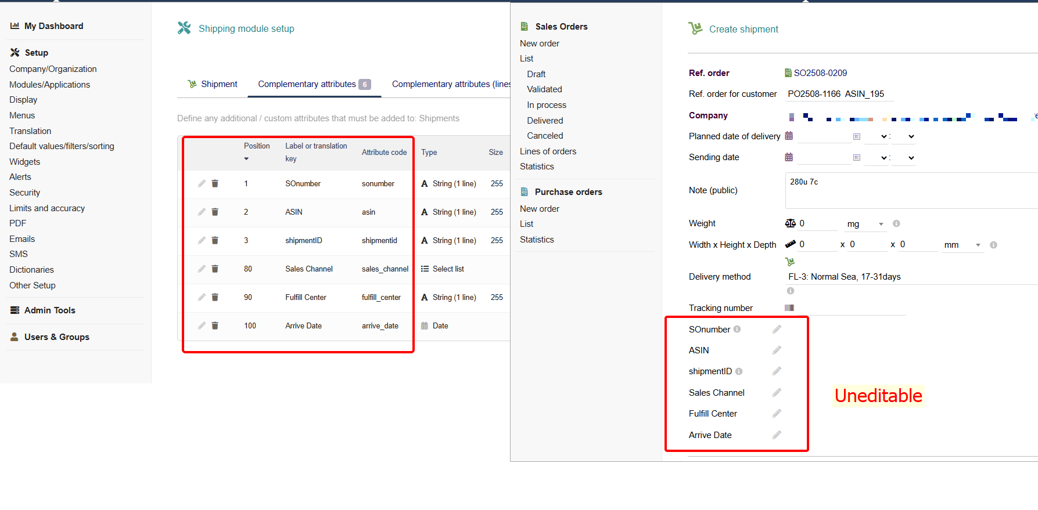Edit the SOnumber attribute row in the table

coord(202,183)
